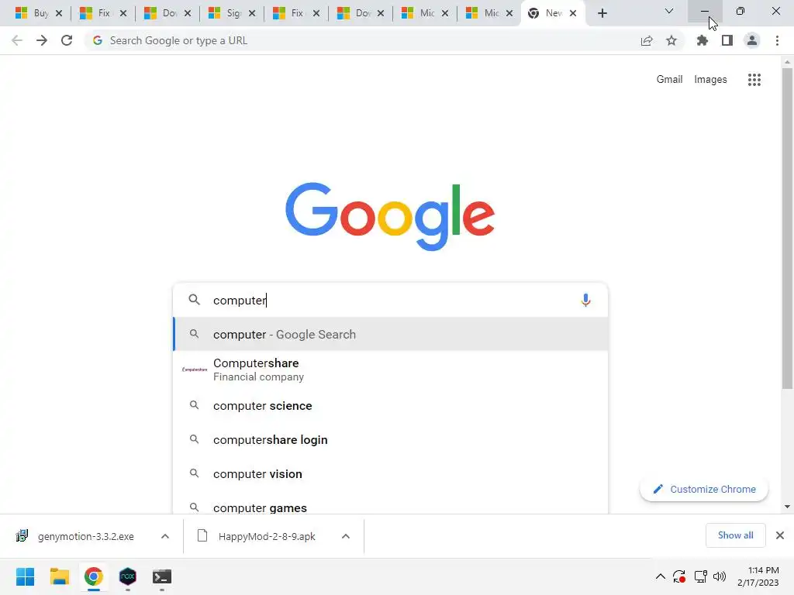Close the first 'Fix' tab
Viewport: 794px width, 595px height.
(123, 13)
